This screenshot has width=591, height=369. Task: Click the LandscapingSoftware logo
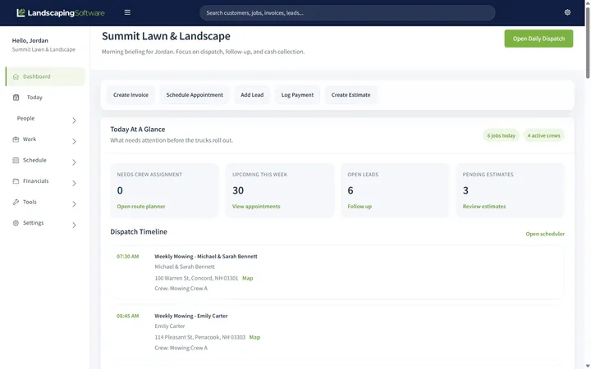tap(61, 13)
